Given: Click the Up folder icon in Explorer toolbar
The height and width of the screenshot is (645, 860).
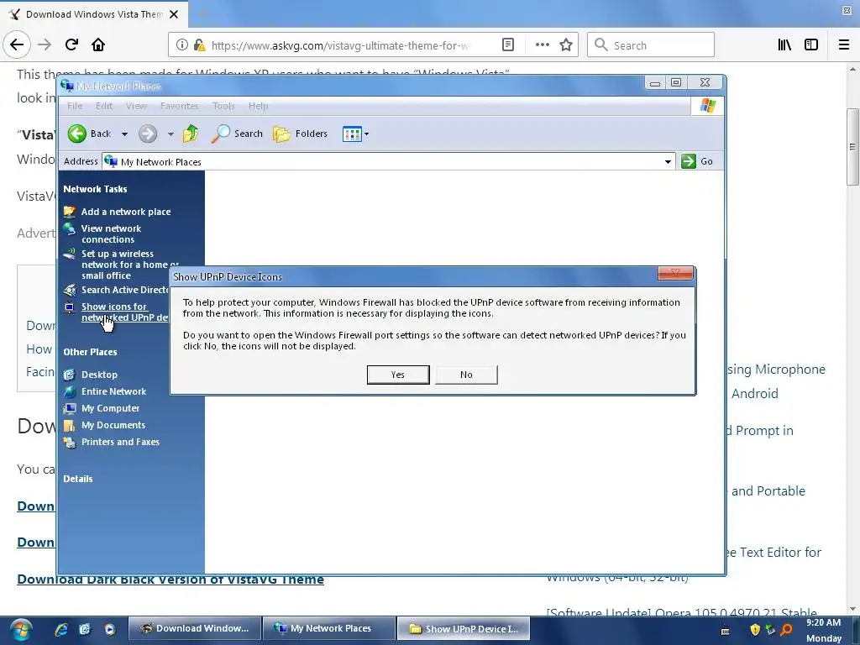Looking at the screenshot, I should click(x=191, y=134).
